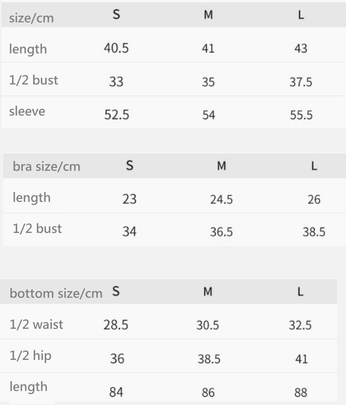The image size is (346, 405).
Task: Click the 32.5 waist value
Action: tap(300, 325)
